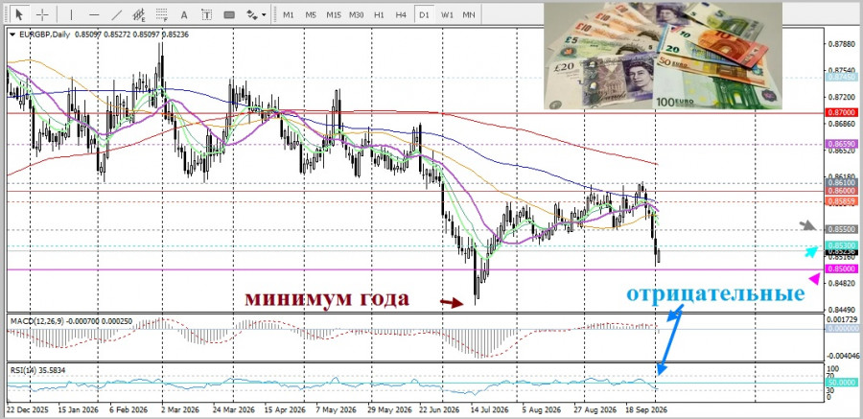Image resolution: width=863 pixels, height=419 pixels.
Task: Click the 14 Jul 2026 date label
Action: [489, 409]
